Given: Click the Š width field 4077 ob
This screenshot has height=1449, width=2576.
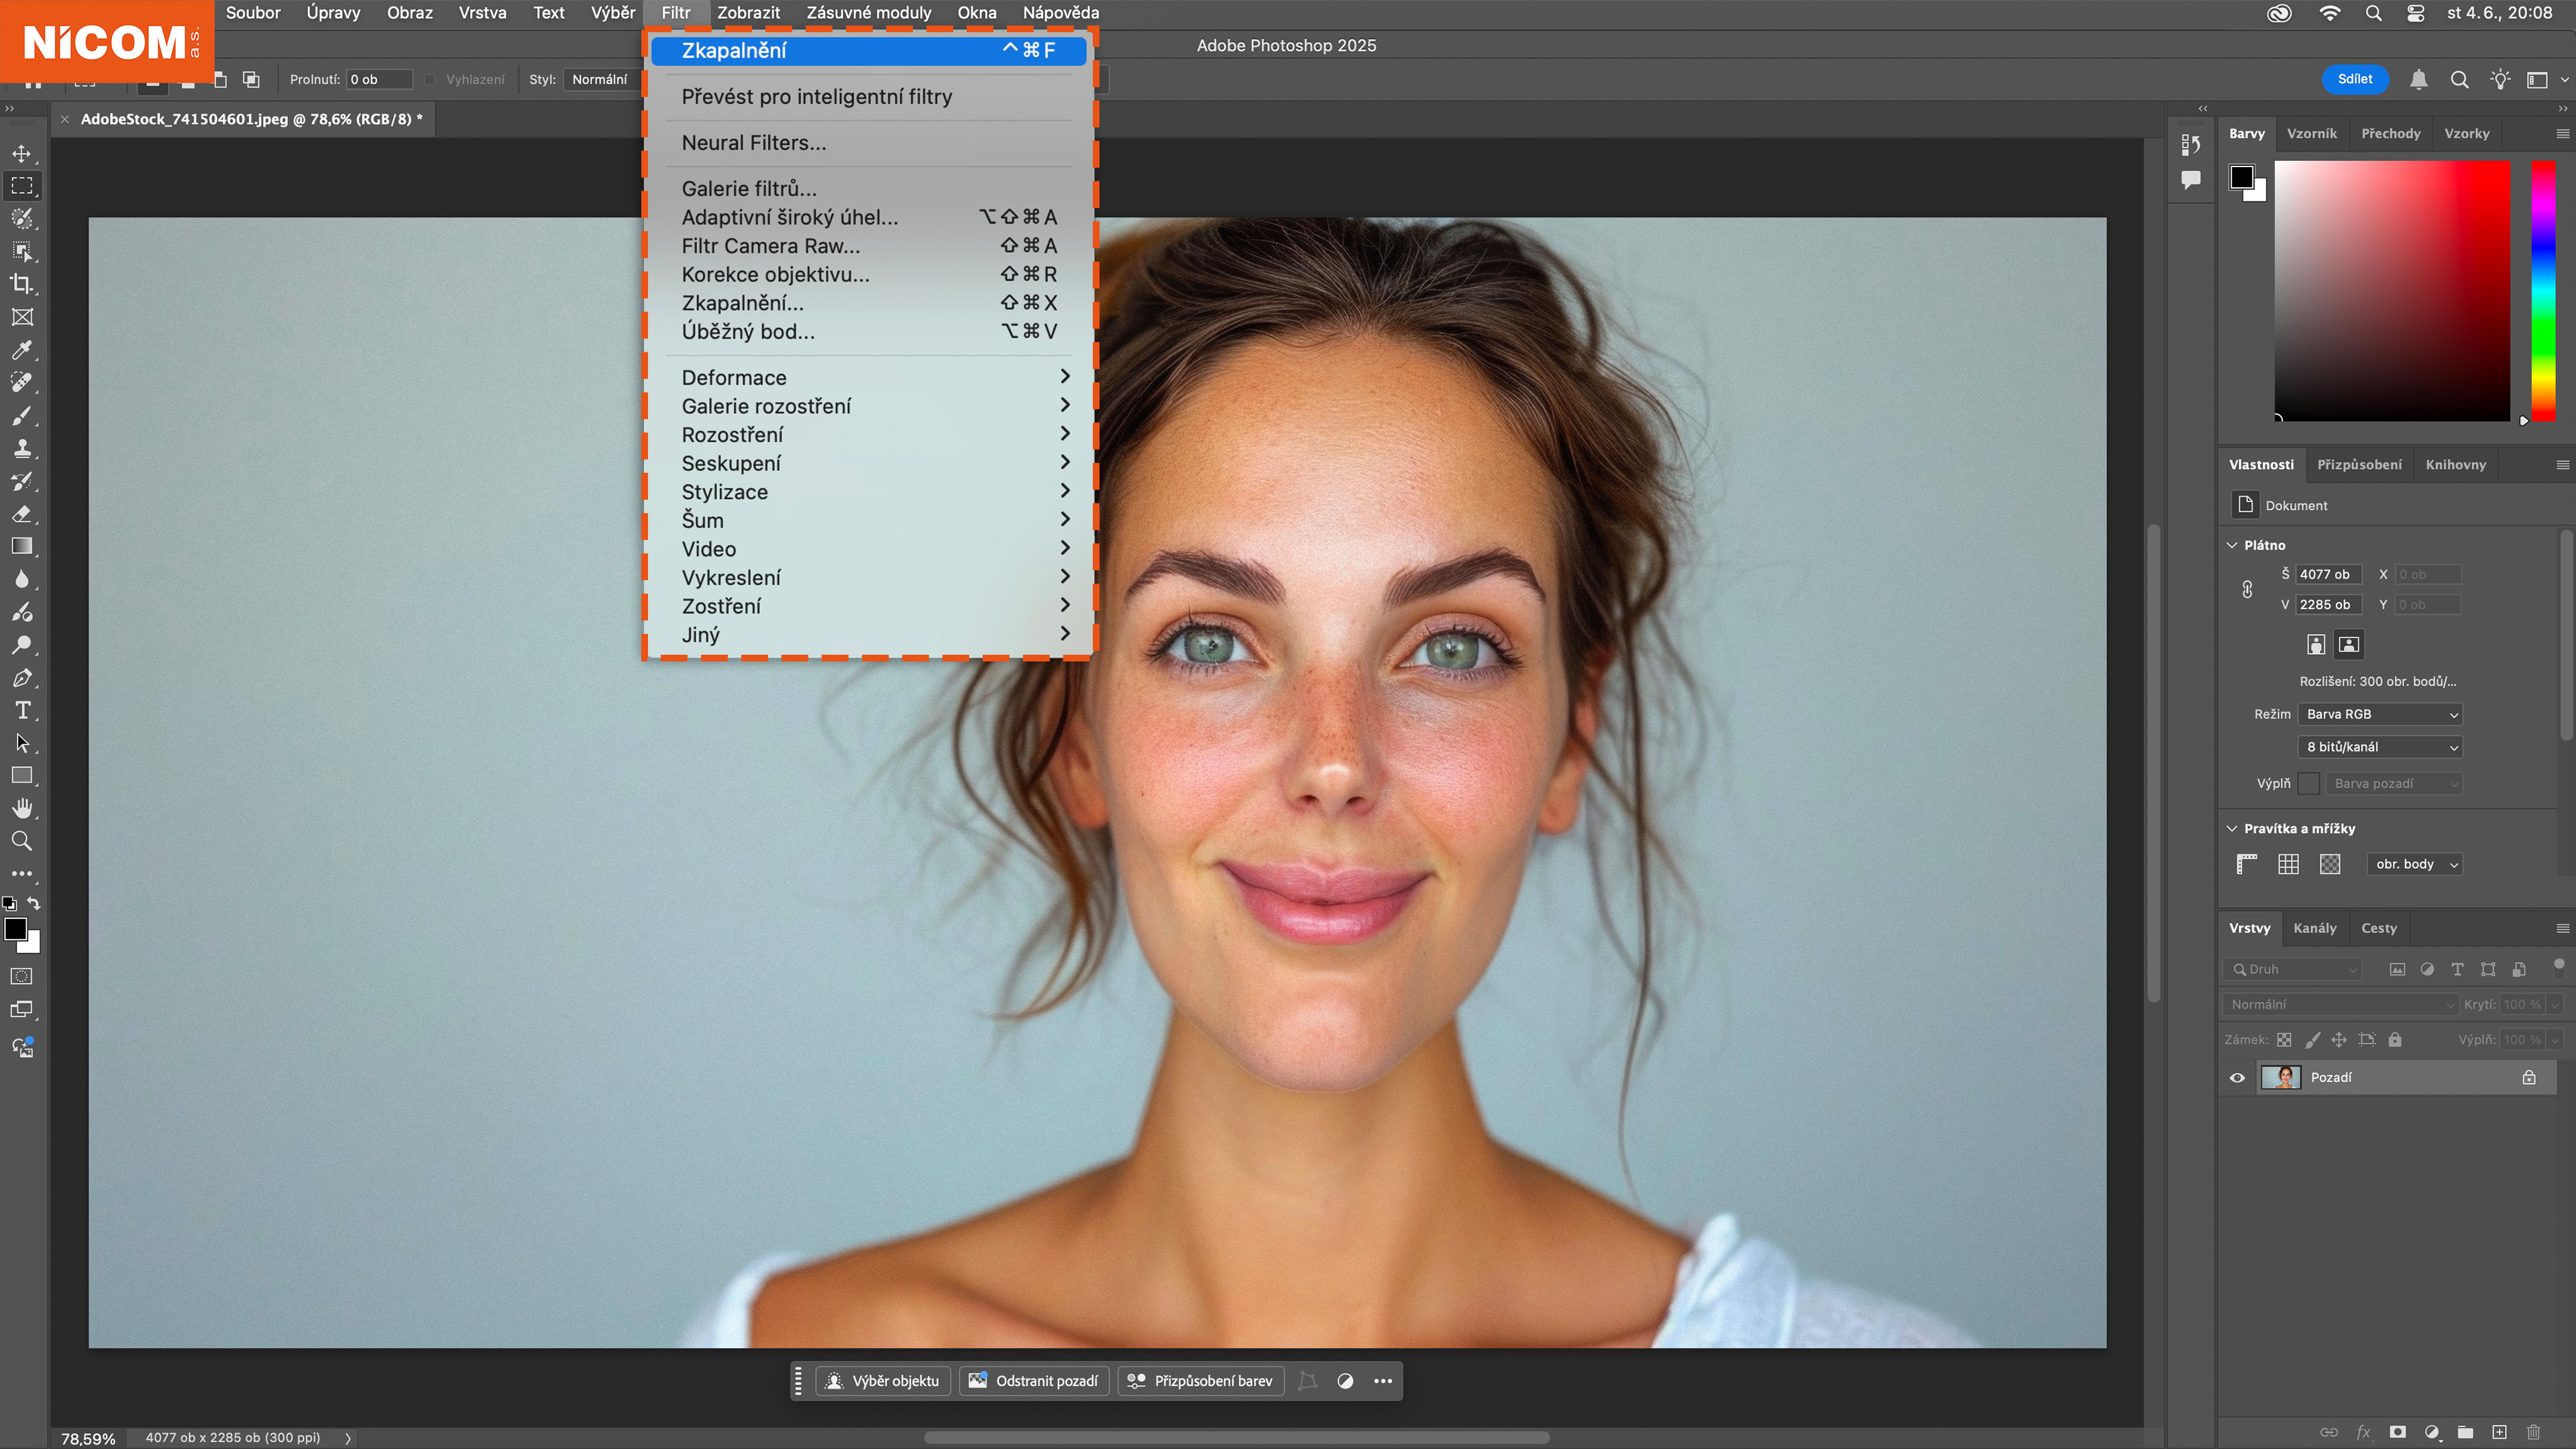Looking at the screenshot, I should [x=2328, y=574].
